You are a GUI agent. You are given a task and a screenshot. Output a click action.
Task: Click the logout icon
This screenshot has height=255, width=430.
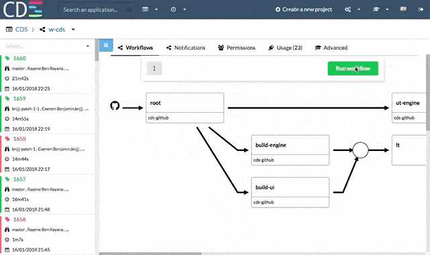click(x=421, y=9)
